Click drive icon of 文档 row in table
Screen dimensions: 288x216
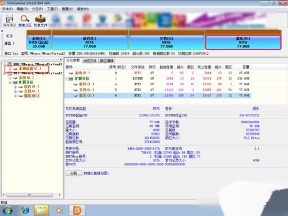point(75,90)
